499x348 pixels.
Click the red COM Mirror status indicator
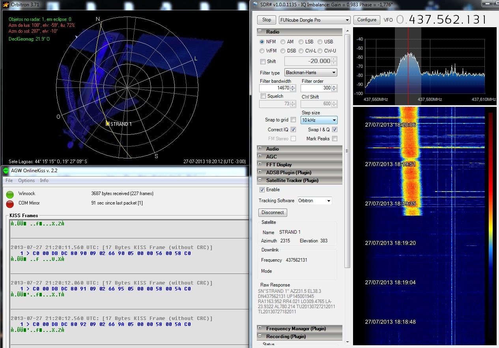[10, 204]
